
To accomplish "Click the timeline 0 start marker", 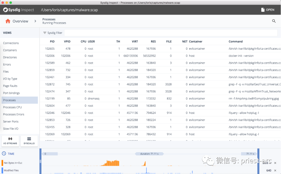I will (x=50, y=154).
